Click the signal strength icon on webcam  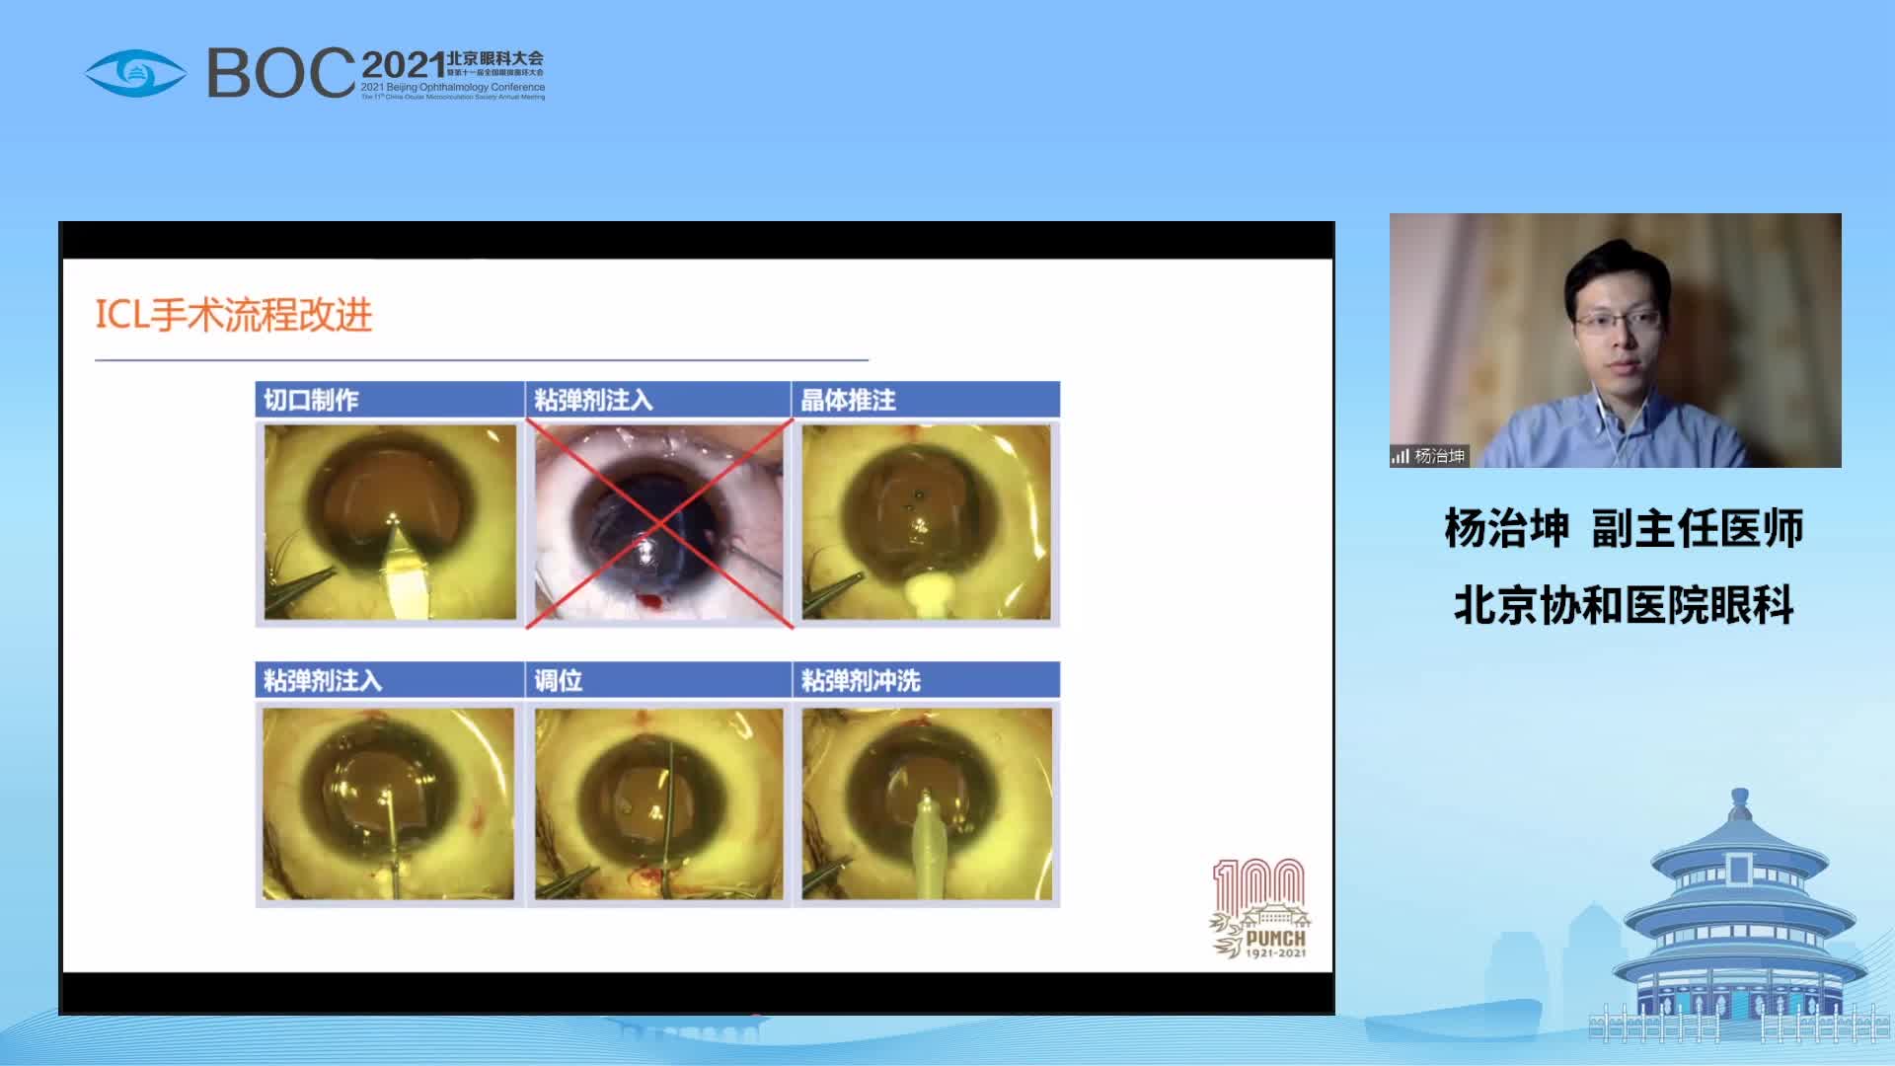coord(1401,456)
